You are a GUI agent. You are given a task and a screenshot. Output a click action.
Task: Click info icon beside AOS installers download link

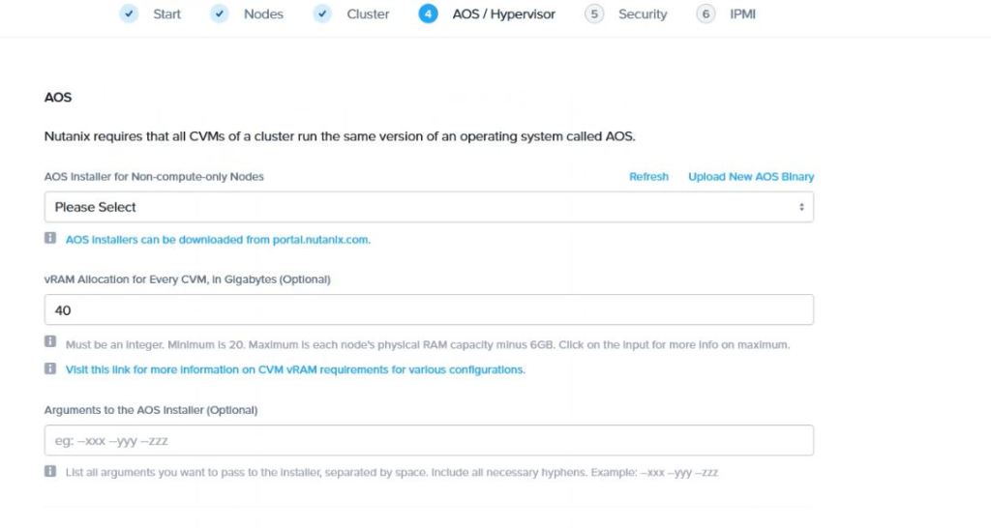click(x=50, y=238)
